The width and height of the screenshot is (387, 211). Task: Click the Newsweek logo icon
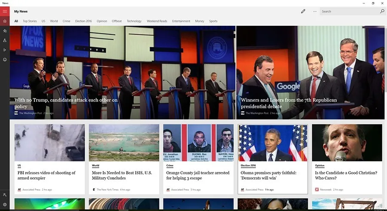point(316,190)
